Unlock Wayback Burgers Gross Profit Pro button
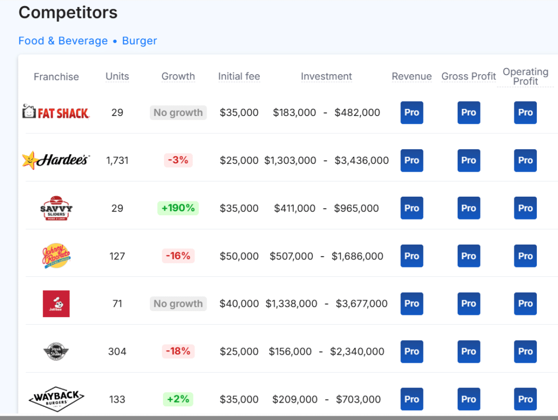 (x=469, y=399)
